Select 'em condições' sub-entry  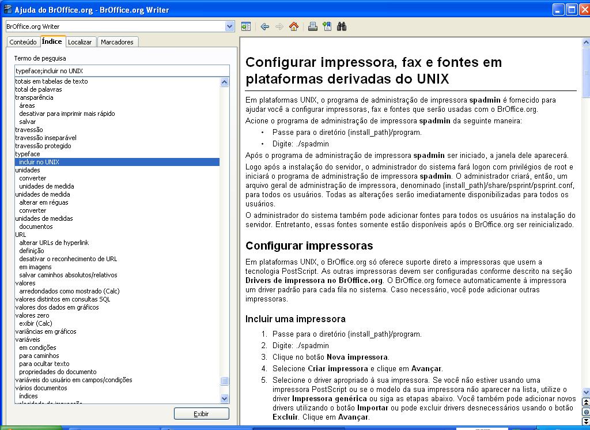(37, 348)
